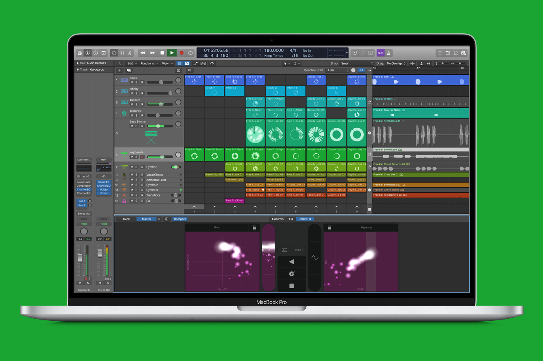Select the Master tab in Smart Controls

147,219
